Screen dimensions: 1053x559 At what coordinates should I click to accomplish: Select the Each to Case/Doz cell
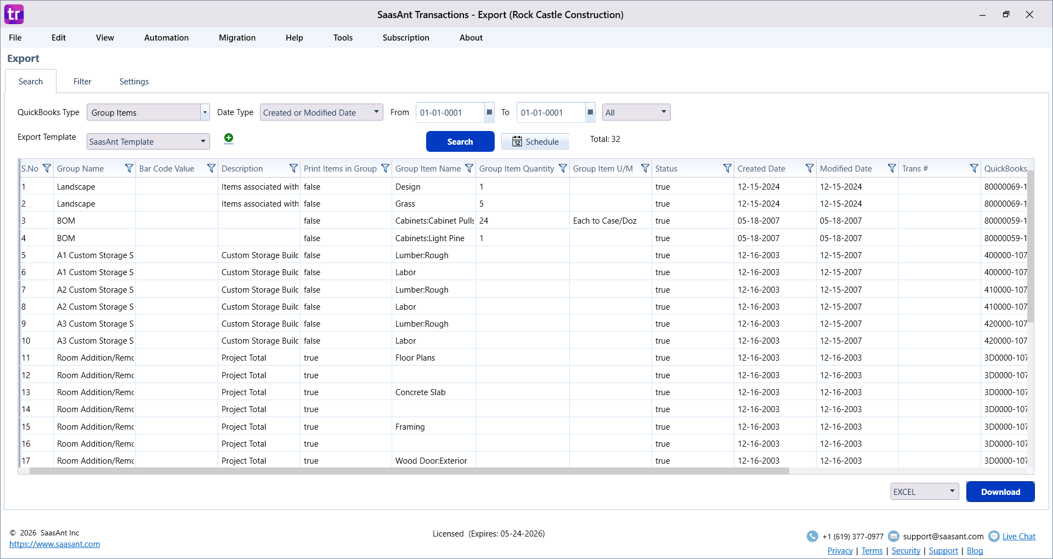tap(610, 221)
